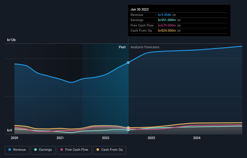Click the Analysts Forecasts label
The height and width of the screenshot is (158, 247).
[x=145, y=47]
